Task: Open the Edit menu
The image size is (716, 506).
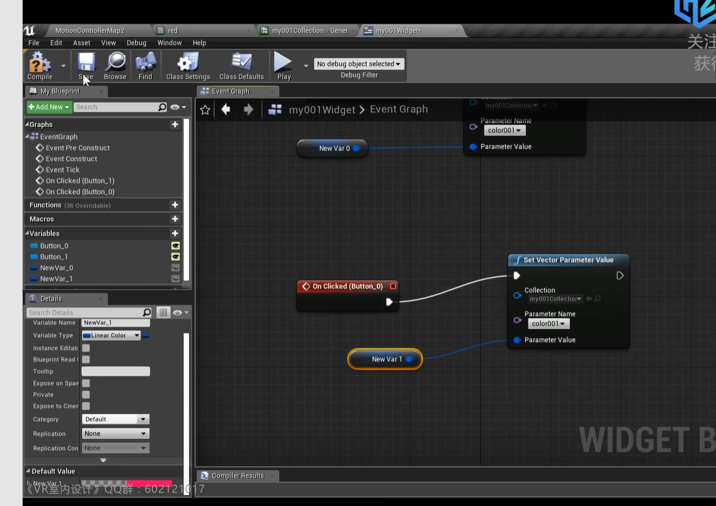Action: pos(56,42)
